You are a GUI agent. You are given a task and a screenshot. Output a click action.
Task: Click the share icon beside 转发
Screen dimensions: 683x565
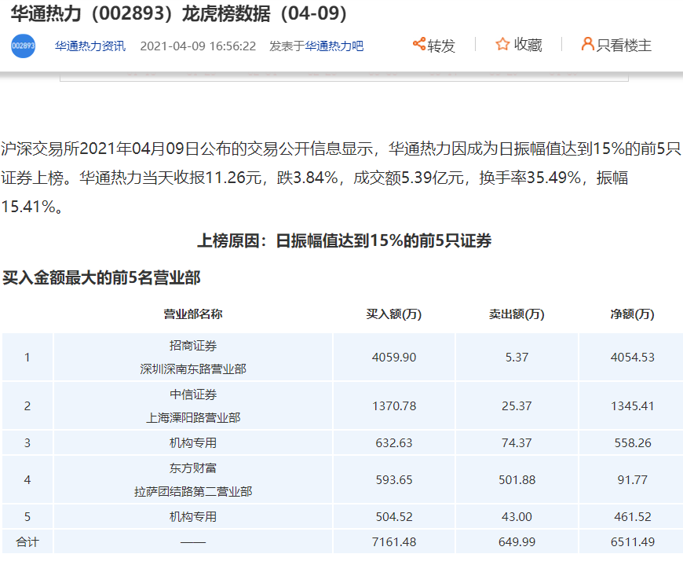point(419,44)
